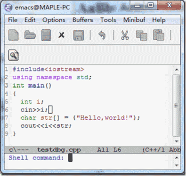Copy the selection with the copy icon
186x176 pixels.
[x=142, y=35]
